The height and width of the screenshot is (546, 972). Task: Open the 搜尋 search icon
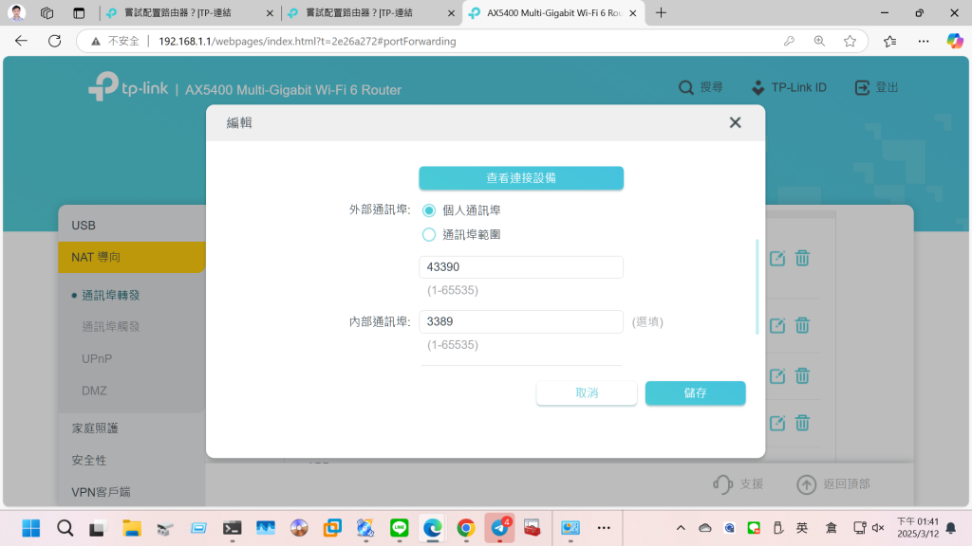click(686, 88)
